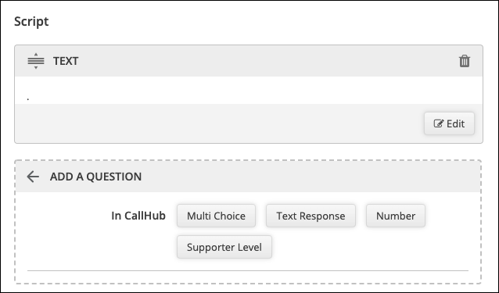The height and width of the screenshot is (293, 499).
Task: Go back using the arrow beside ADD A QUESTION
Action: 33,177
